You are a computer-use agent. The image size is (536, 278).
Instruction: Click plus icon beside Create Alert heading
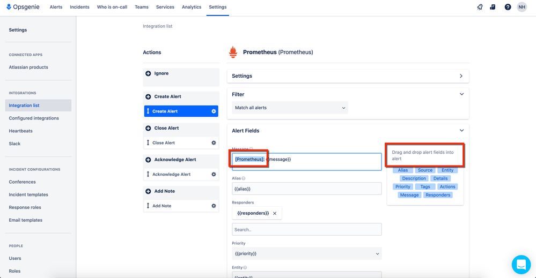point(148,96)
